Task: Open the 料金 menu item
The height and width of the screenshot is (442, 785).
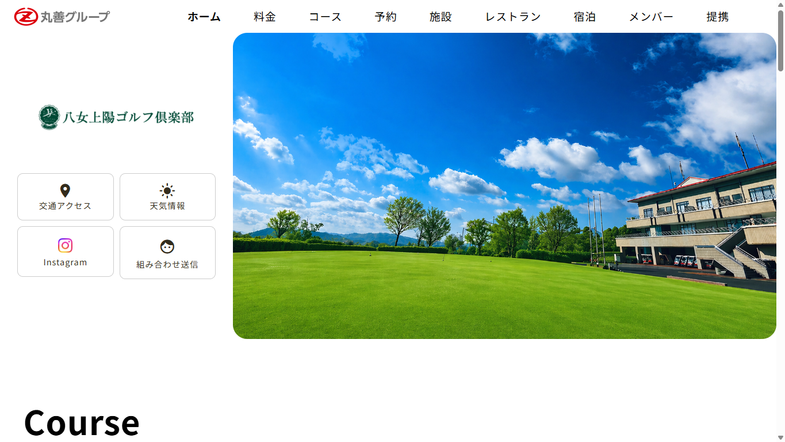Action: click(x=265, y=17)
